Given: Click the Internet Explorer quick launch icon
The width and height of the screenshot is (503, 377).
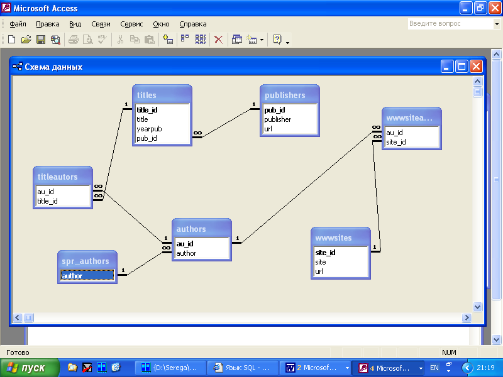Looking at the screenshot, I should pyautogui.click(x=116, y=368).
